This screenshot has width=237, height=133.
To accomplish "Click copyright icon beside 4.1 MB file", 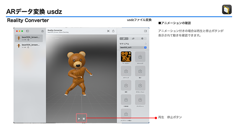I will pyautogui.click(x=28, y=47).
